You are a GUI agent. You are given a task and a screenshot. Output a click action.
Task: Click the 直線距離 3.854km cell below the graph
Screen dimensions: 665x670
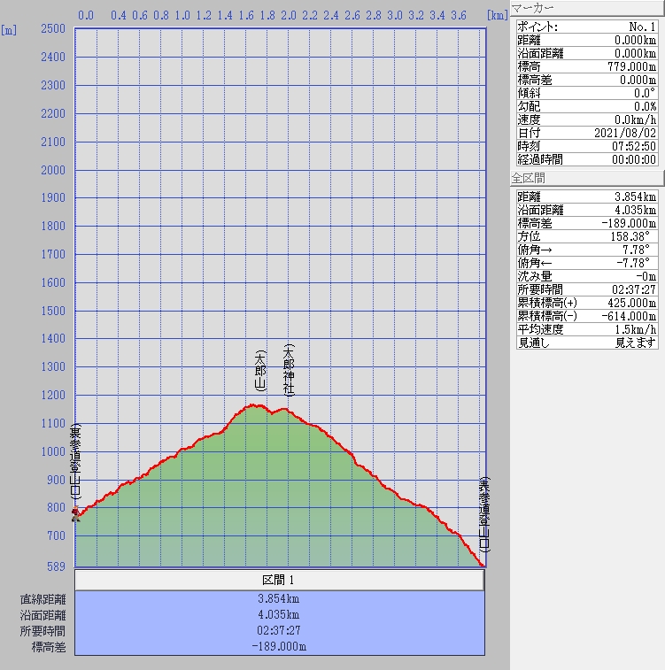point(279,599)
